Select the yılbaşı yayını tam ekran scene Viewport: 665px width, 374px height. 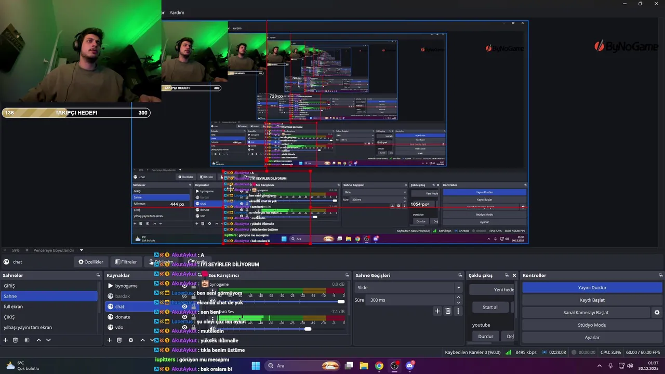[x=49, y=327]
